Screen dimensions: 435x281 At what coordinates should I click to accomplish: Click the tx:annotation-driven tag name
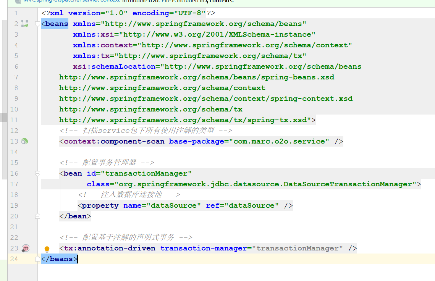pyautogui.click(x=110, y=248)
